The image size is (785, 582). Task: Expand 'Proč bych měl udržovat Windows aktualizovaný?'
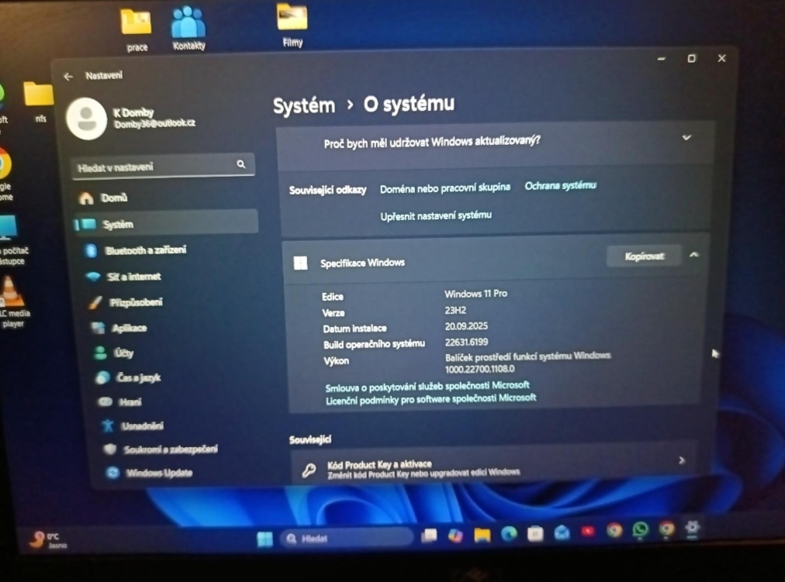tap(686, 137)
